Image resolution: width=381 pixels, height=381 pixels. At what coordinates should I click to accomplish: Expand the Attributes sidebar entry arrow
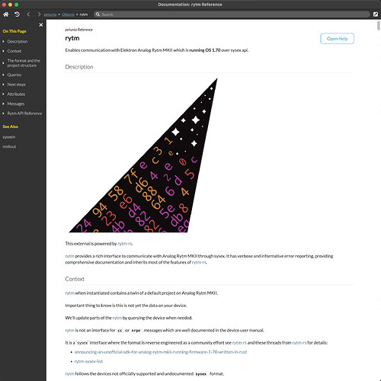(x=3, y=94)
